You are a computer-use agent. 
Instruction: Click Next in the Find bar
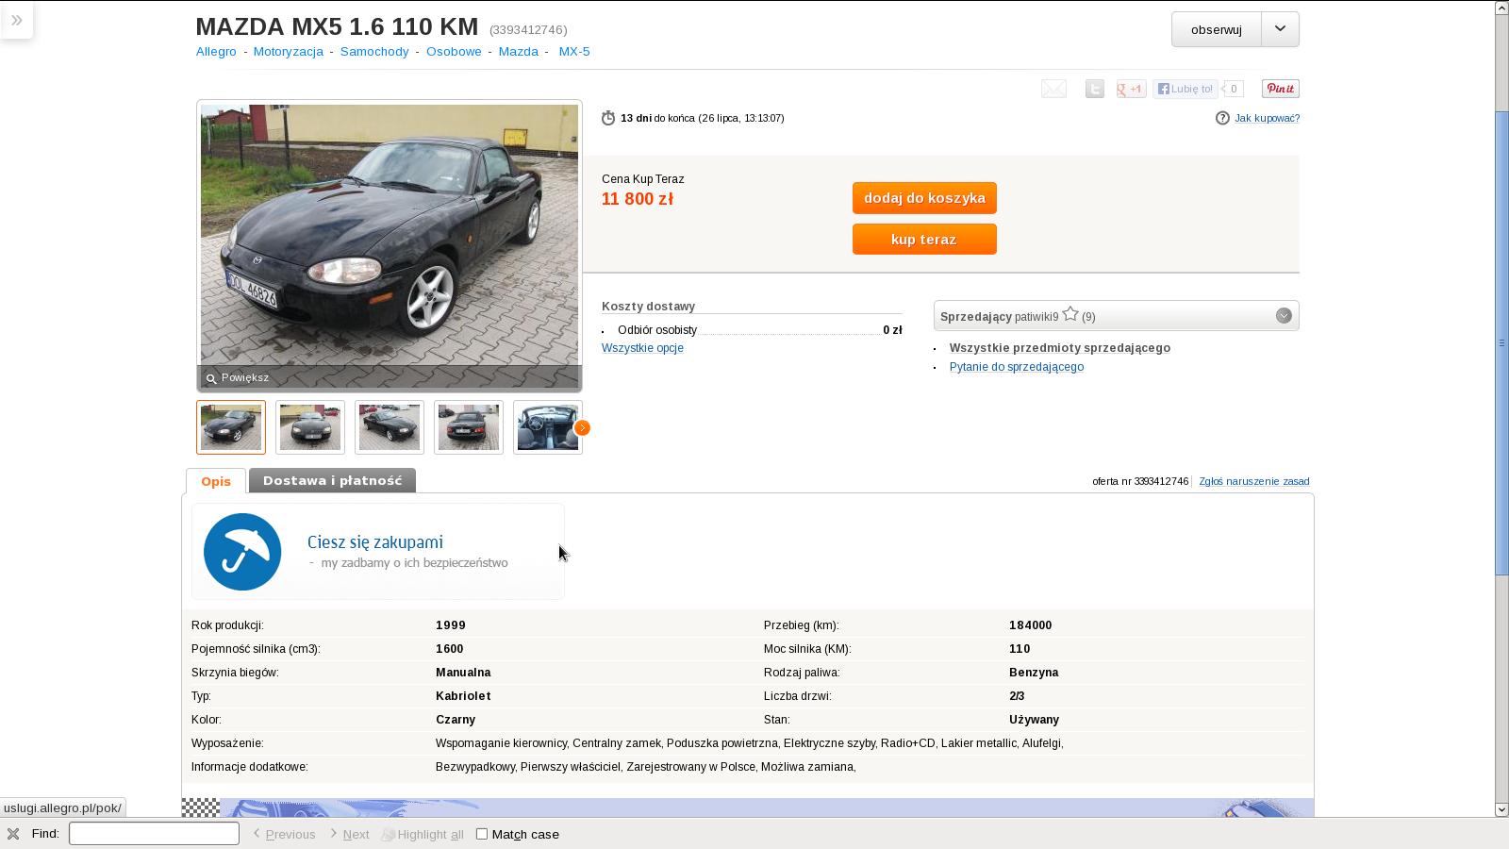point(349,834)
